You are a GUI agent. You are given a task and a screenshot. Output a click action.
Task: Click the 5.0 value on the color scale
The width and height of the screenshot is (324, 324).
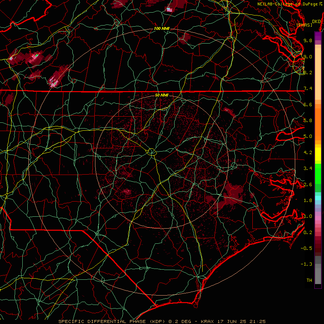click(308, 136)
